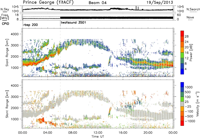Click the noise spike near 18:00 in N.Sky trace
Viewport: 200px width, 138px height.
(136, 8)
